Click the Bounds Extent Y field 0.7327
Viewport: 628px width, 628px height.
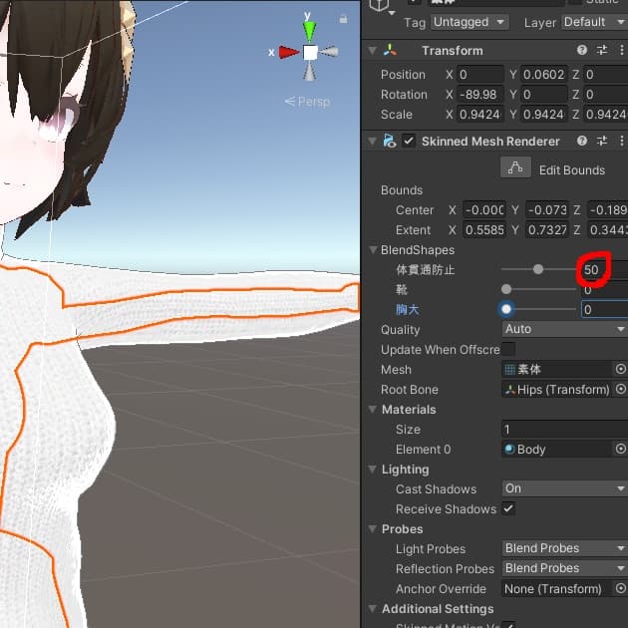click(x=546, y=230)
